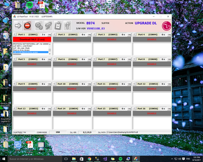Open Spotify from the taskbar
203x162 pixels.
pos(121,159)
